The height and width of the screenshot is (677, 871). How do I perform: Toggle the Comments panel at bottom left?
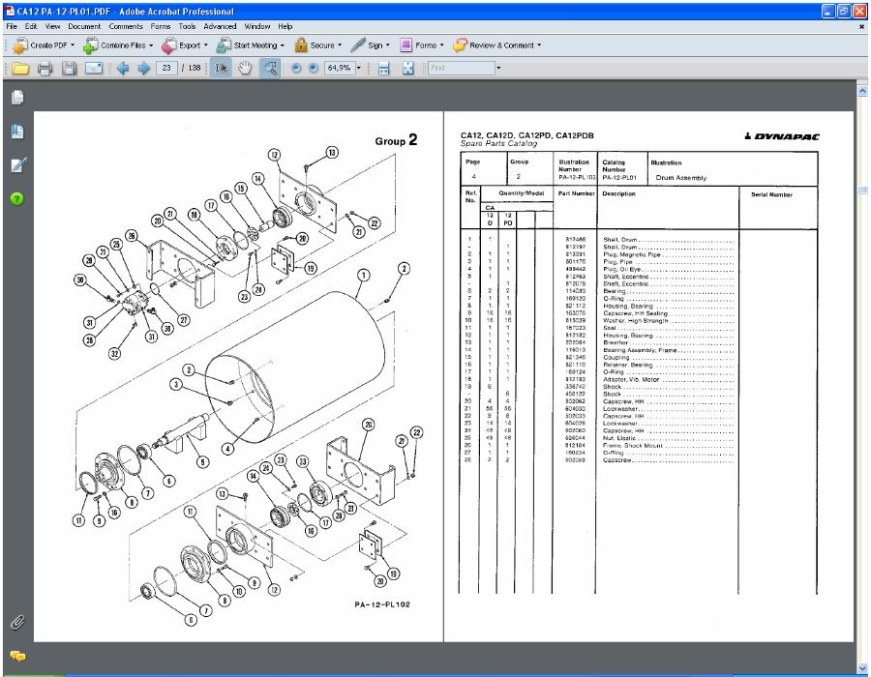(x=17, y=657)
